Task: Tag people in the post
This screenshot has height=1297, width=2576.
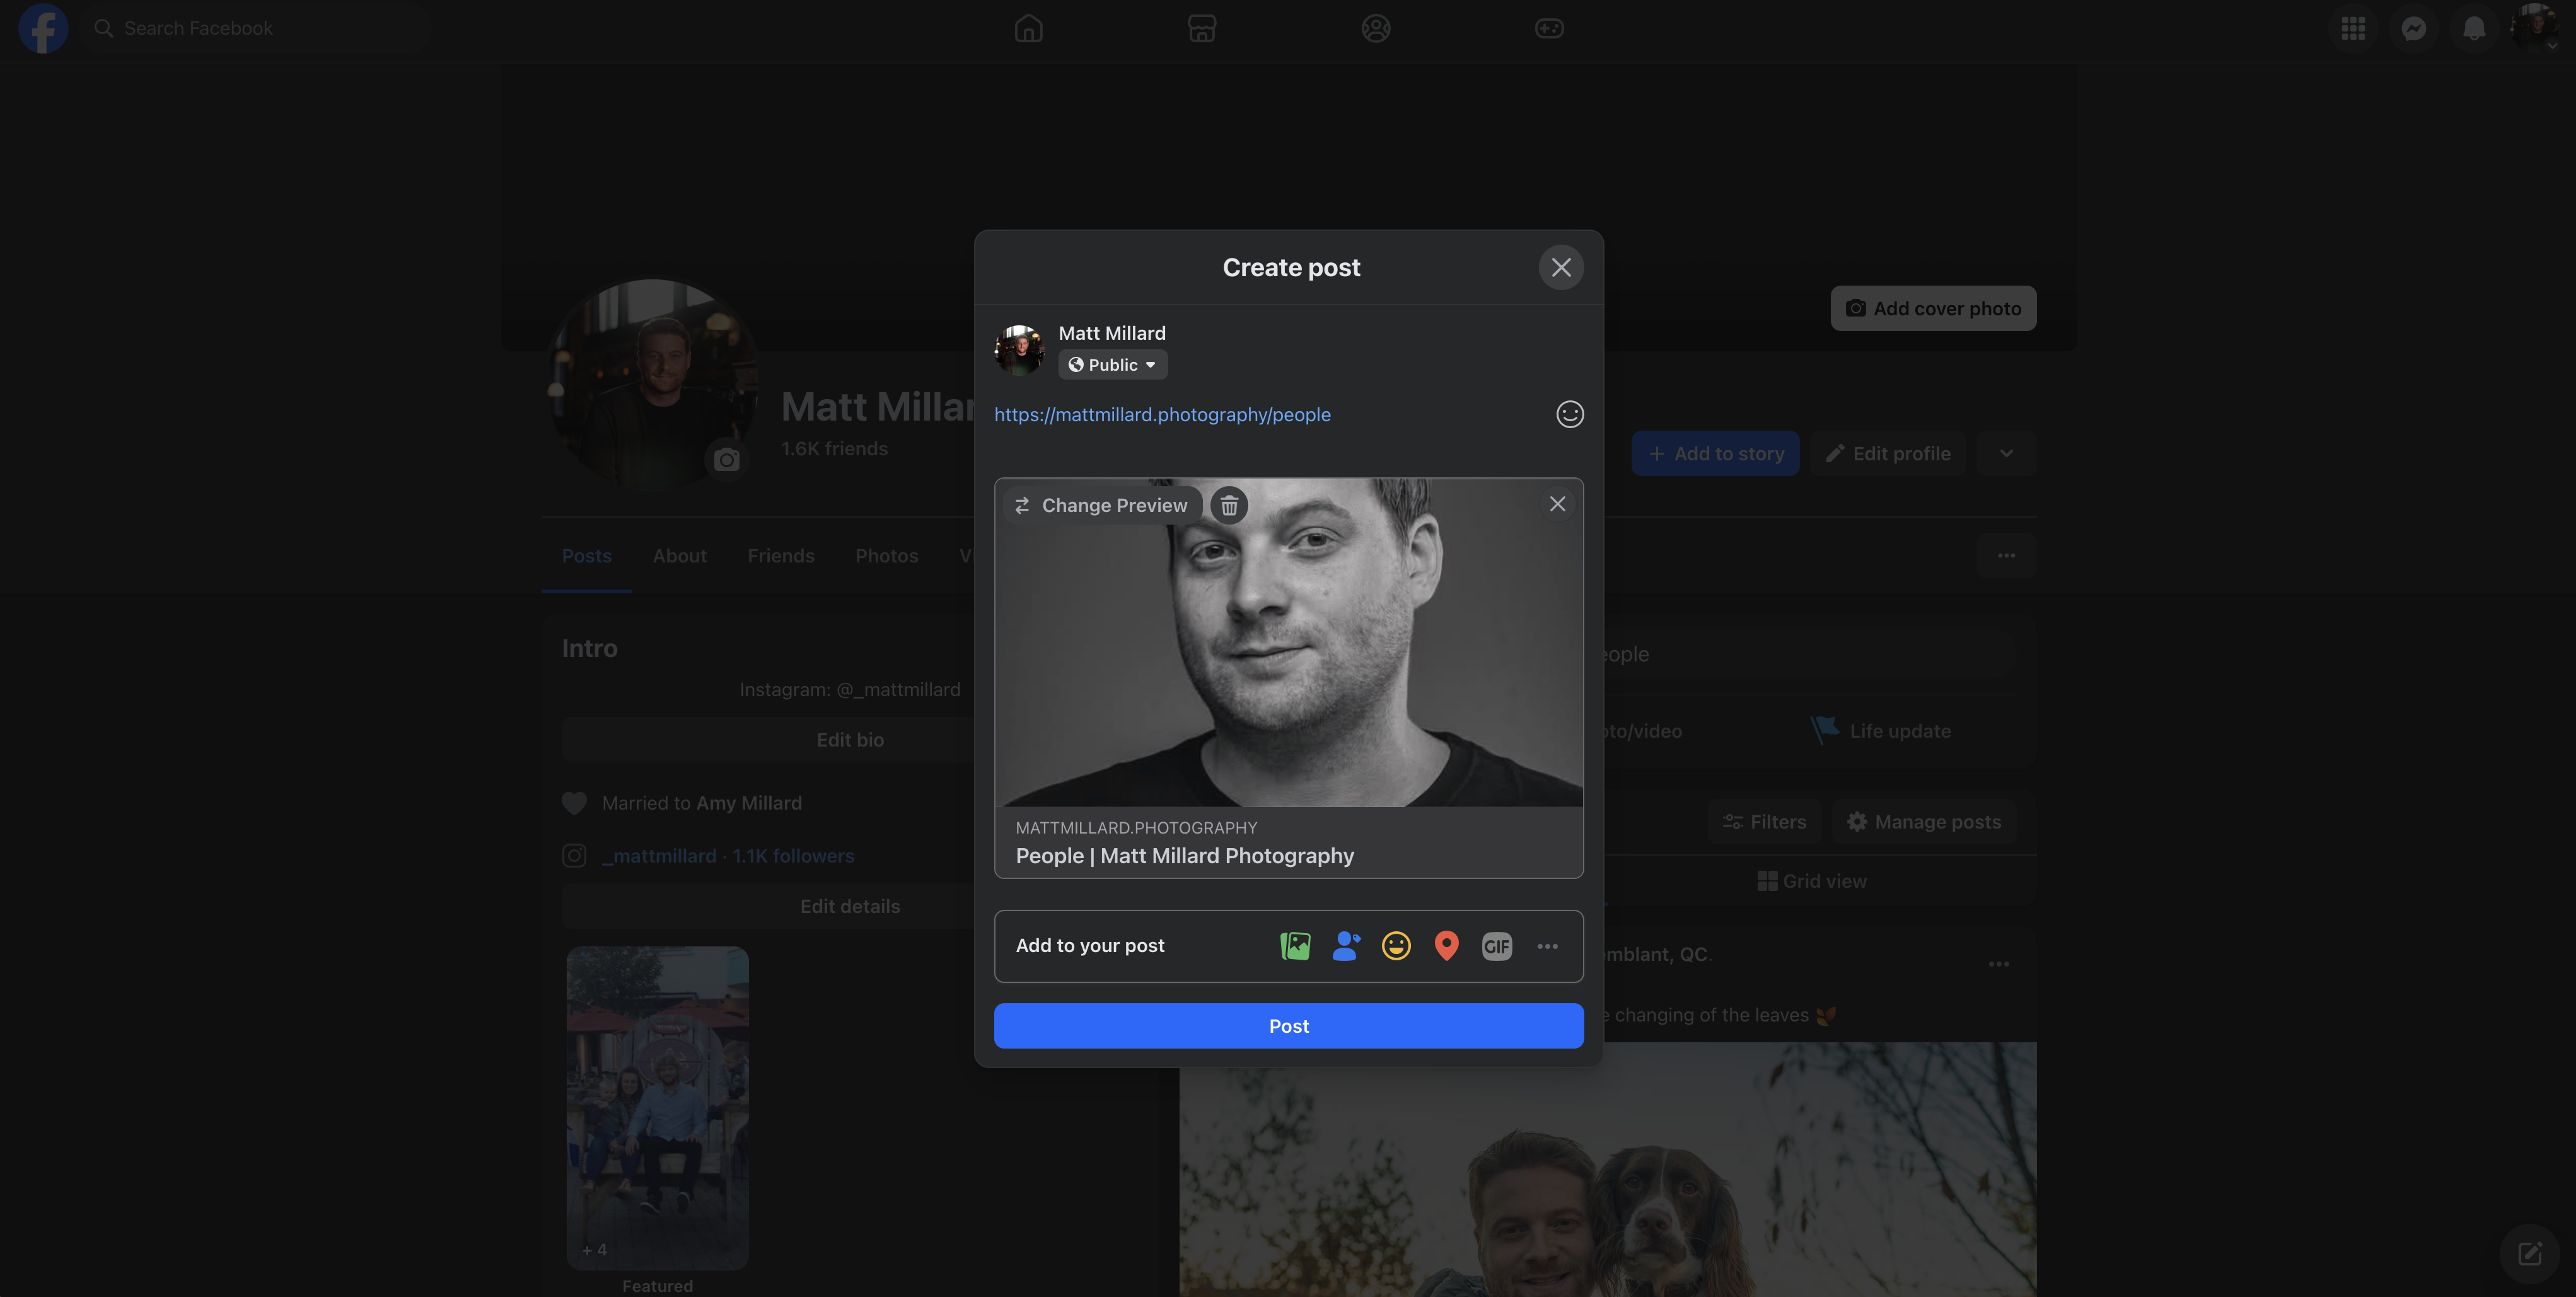Action: 1346,945
